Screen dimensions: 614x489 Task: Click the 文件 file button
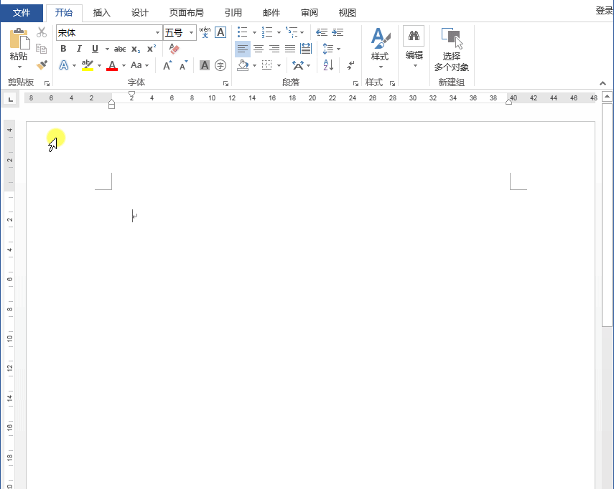pos(22,12)
